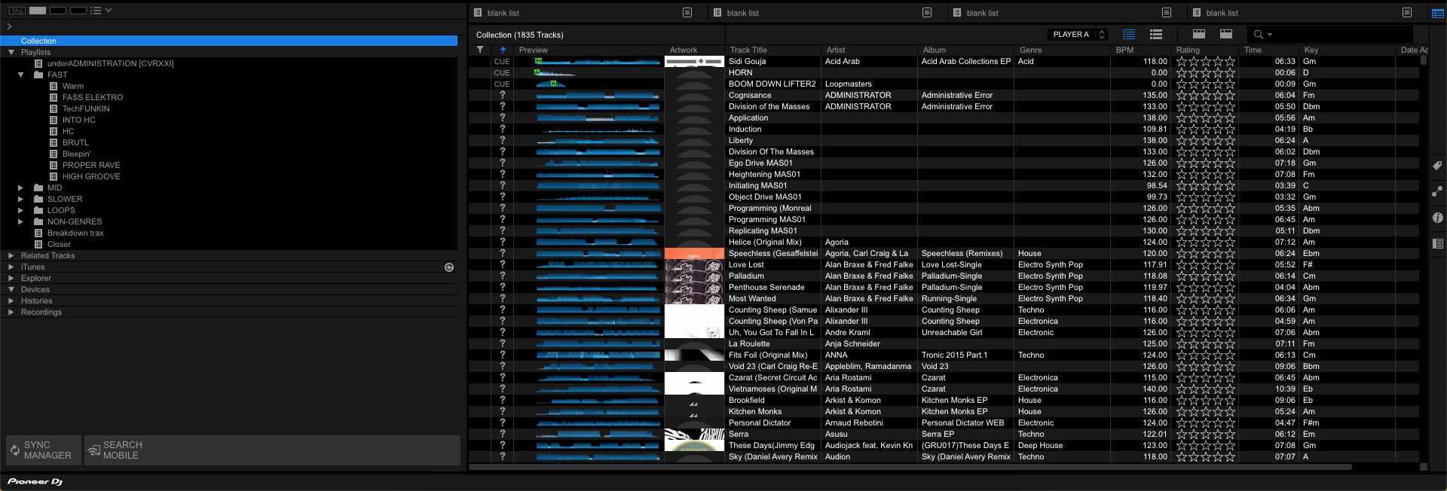
Task: Switch to the first artwork view
Action: pyautogui.click(x=1199, y=35)
